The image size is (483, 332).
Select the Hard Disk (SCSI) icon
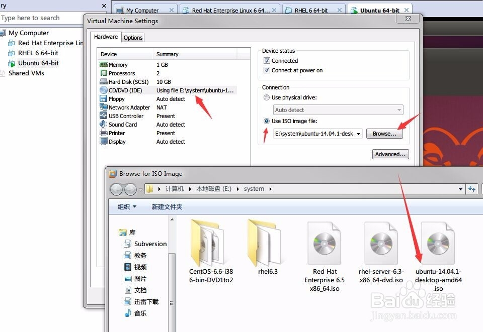click(104, 82)
